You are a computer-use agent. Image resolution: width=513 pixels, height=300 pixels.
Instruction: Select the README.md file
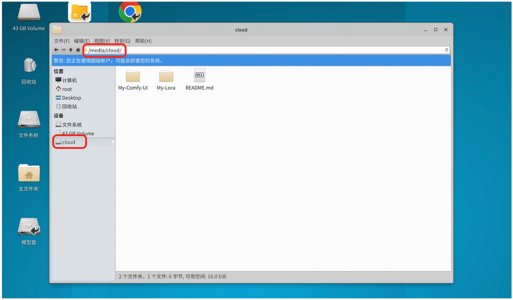click(x=199, y=76)
